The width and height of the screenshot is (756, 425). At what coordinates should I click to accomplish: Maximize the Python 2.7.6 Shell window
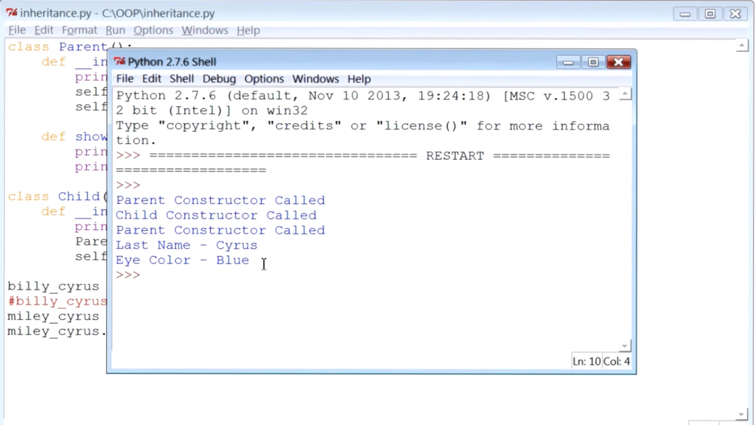(593, 62)
